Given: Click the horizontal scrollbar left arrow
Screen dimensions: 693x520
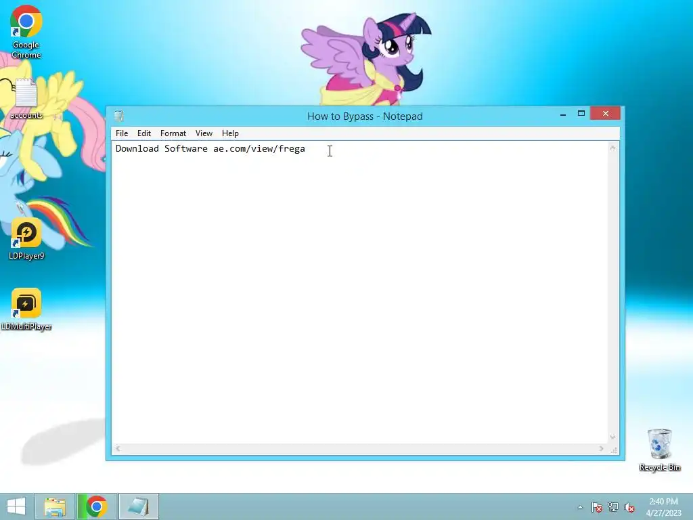Looking at the screenshot, I should coord(118,448).
